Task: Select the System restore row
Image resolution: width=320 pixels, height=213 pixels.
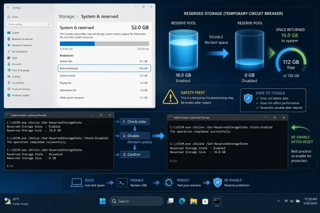Action: point(104,75)
